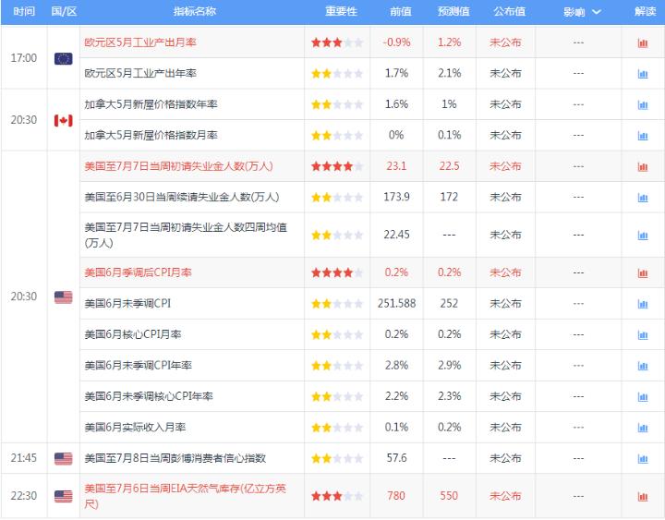The width and height of the screenshot is (665, 520).
Task: Open chart icon for 美国6月季调后CPI月率
Action: (643, 273)
